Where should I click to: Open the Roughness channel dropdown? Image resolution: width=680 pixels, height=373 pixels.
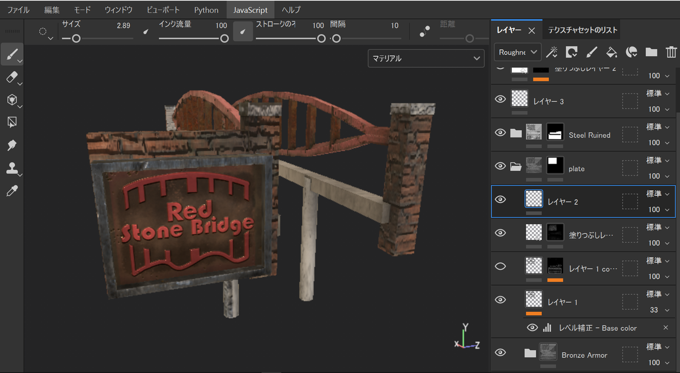(518, 52)
